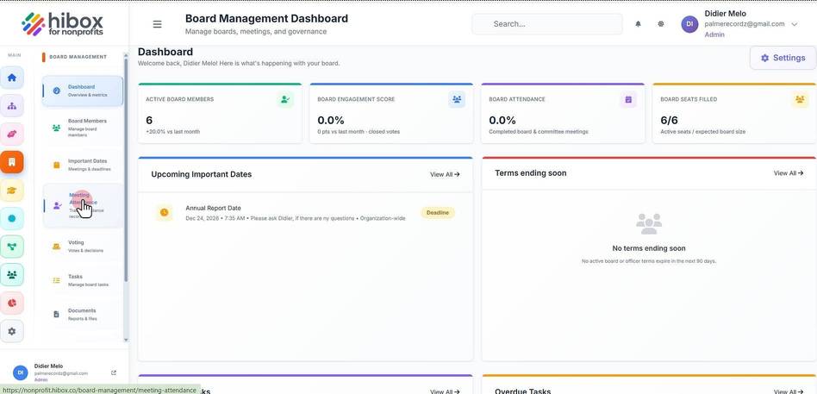Click the Settings button

[783, 58]
